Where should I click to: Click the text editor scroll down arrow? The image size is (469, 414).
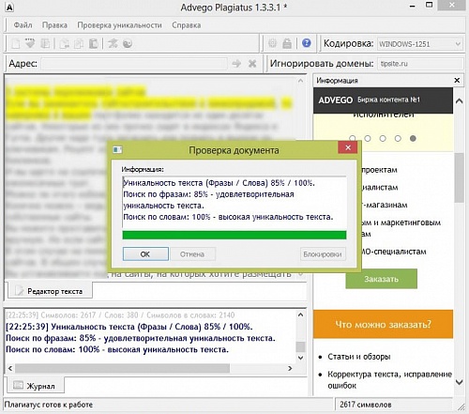[300, 274]
